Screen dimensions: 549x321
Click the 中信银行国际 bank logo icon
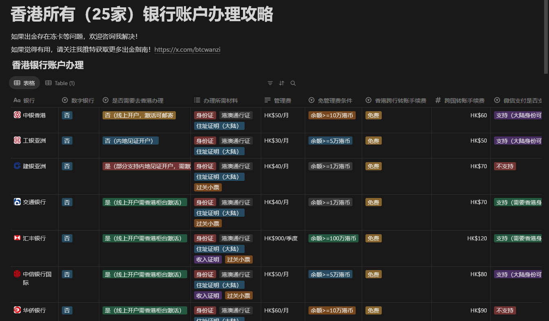pos(17,274)
